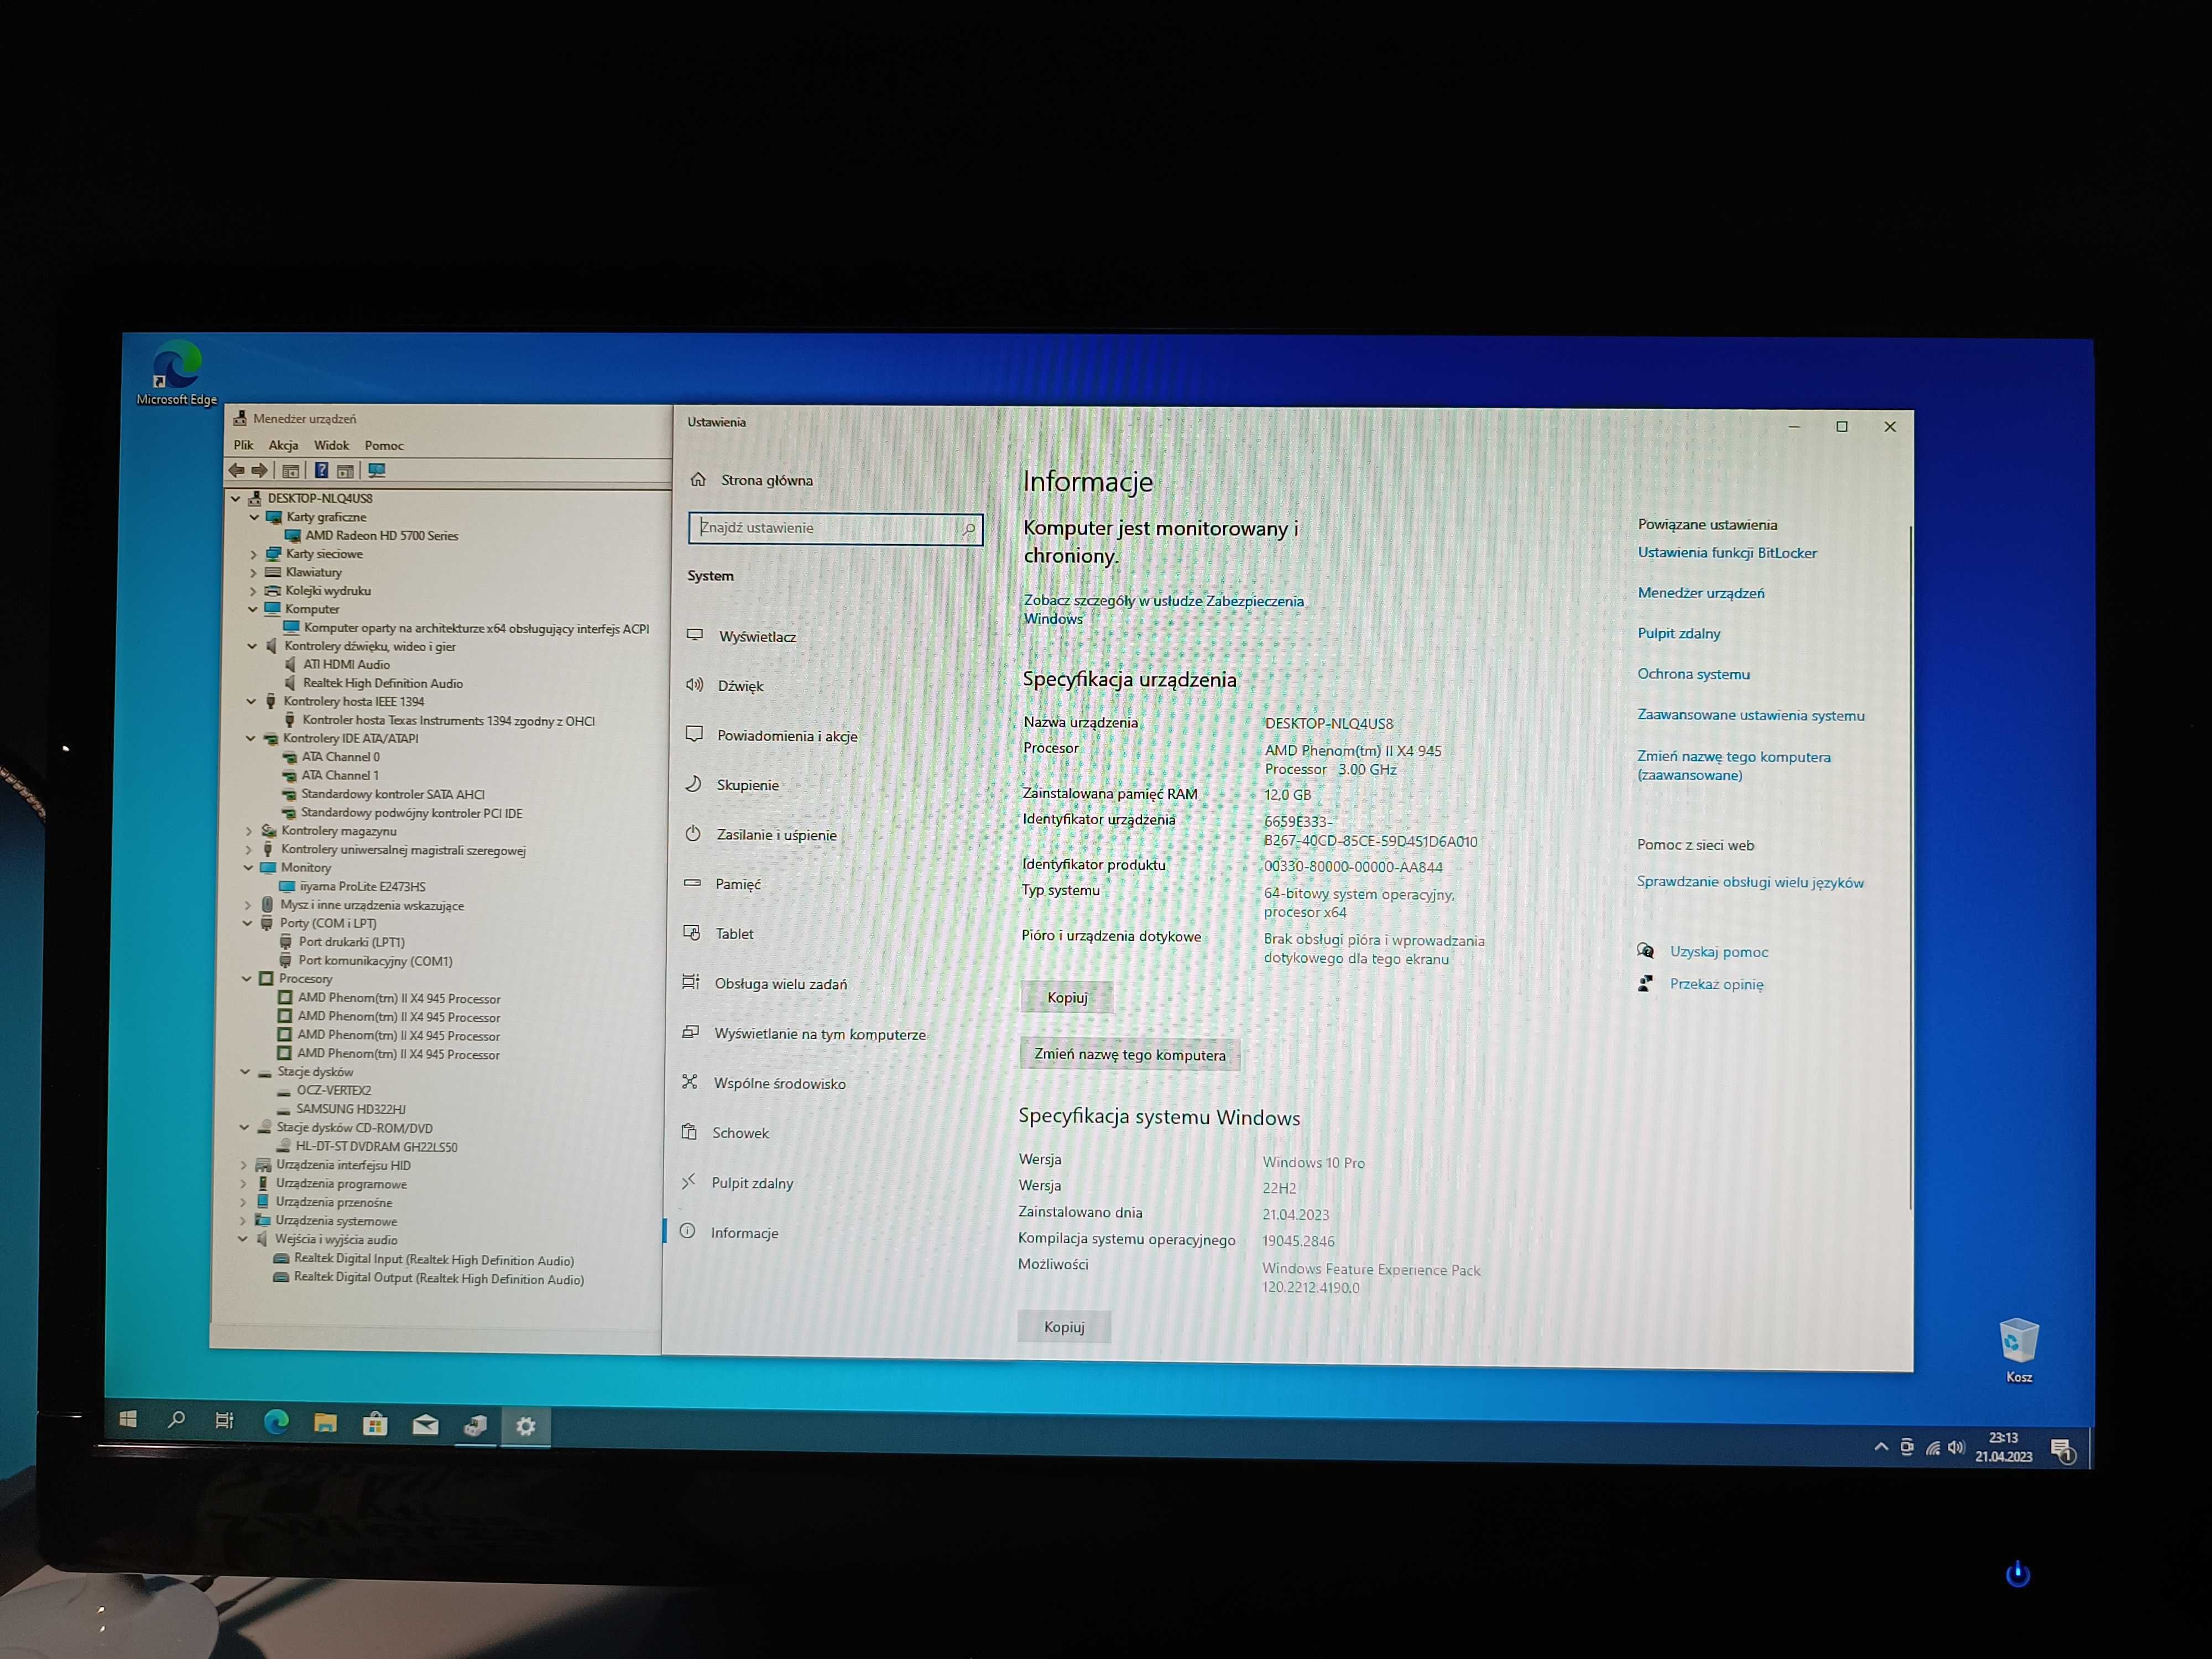Open Pomoc menu in Device Manager
Image resolution: width=2212 pixels, height=1659 pixels.
click(x=384, y=445)
